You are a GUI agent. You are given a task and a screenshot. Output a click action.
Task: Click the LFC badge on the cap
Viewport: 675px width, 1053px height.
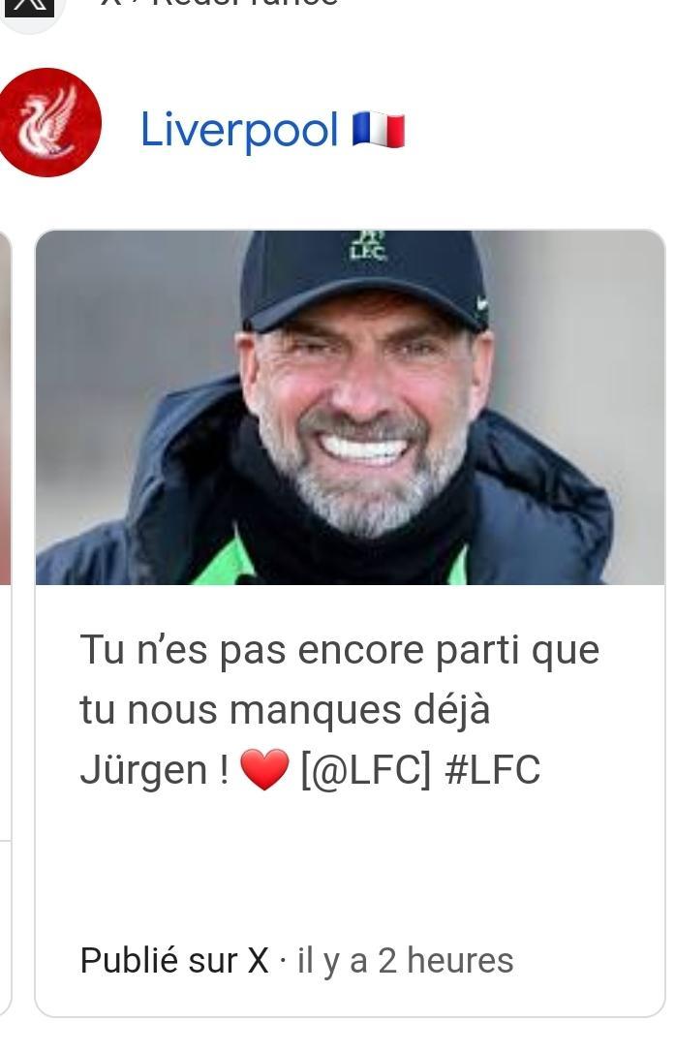tap(367, 246)
